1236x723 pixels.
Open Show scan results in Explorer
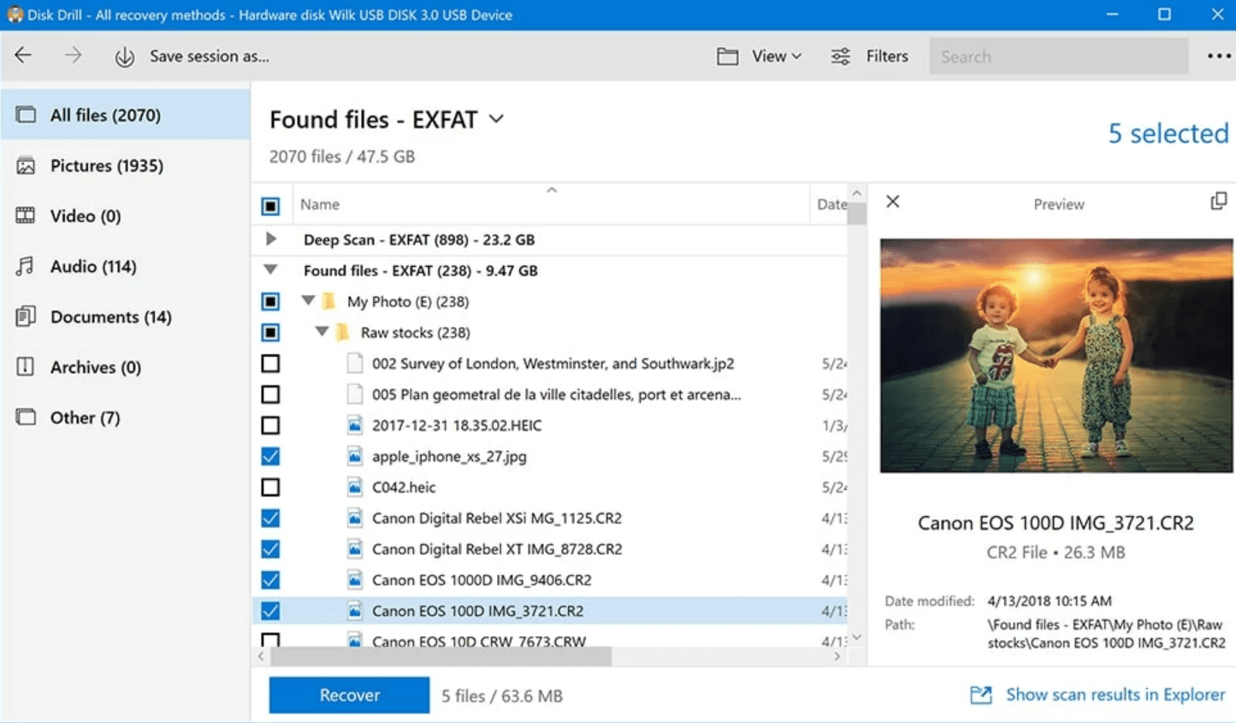[1115, 694]
